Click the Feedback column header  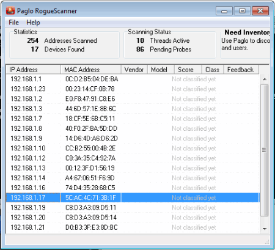(x=241, y=70)
